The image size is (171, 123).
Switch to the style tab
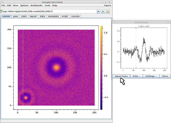24,16
